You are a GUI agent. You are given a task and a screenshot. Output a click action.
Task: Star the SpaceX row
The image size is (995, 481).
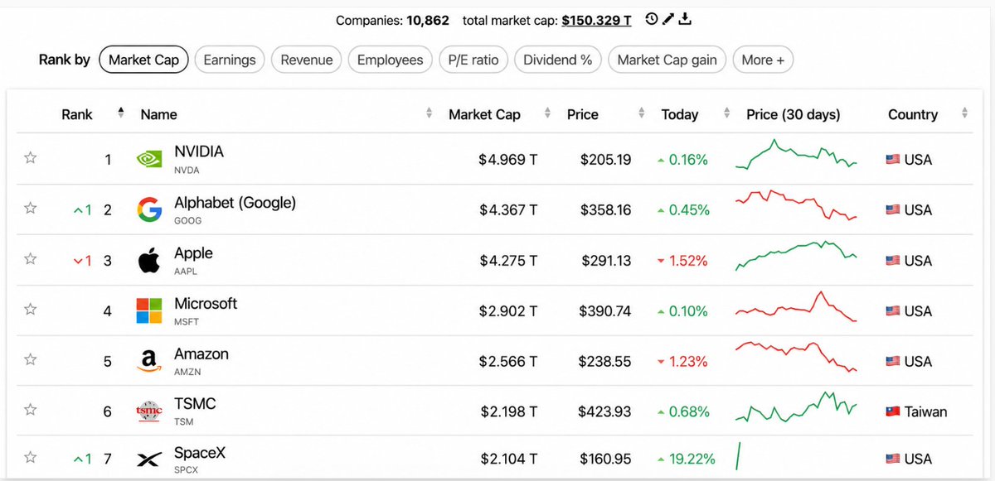(x=31, y=457)
